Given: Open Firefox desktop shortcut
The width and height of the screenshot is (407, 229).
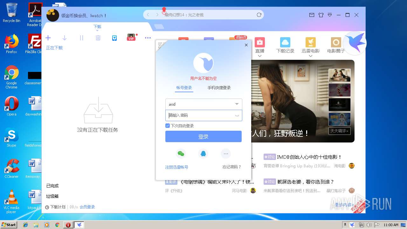Looking at the screenshot, I should (11, 44).
